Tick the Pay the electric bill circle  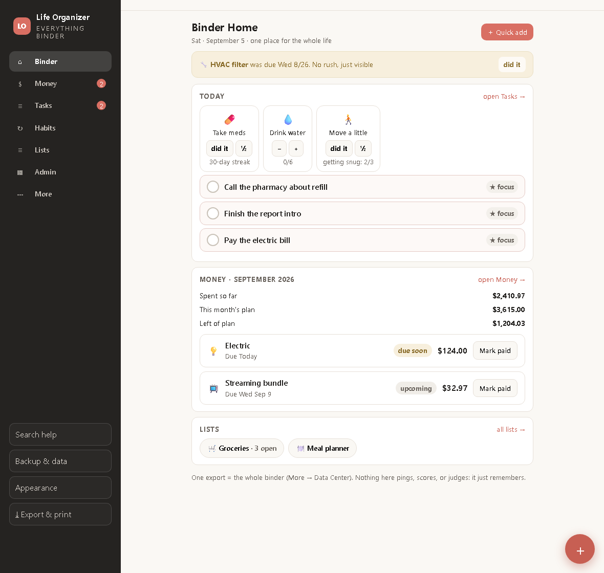point(213,240)
